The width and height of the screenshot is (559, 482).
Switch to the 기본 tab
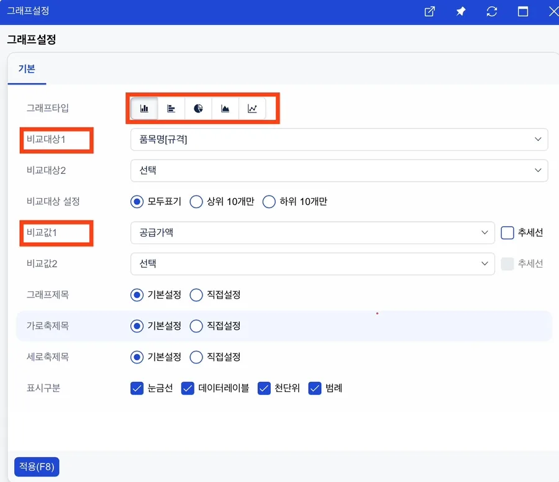coord(27,69)
